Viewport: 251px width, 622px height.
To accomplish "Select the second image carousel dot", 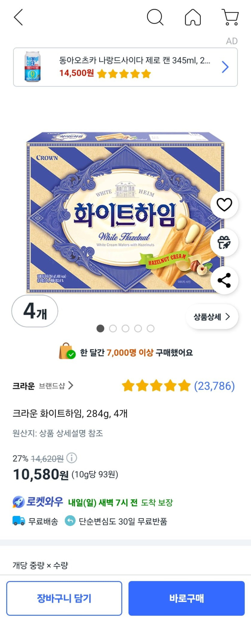I will coord(113,329).
